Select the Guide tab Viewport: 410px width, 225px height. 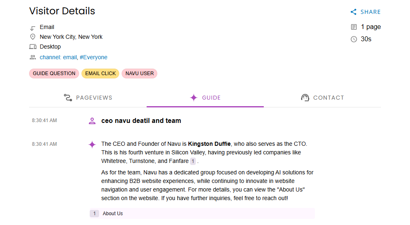coord(205,98)
